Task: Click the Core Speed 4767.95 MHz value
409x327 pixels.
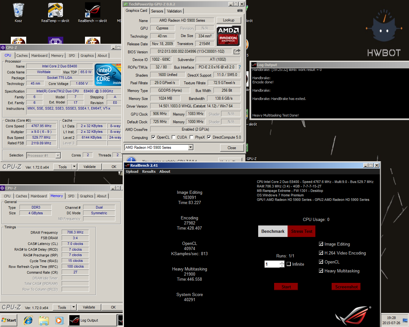Action: [42, 126]
